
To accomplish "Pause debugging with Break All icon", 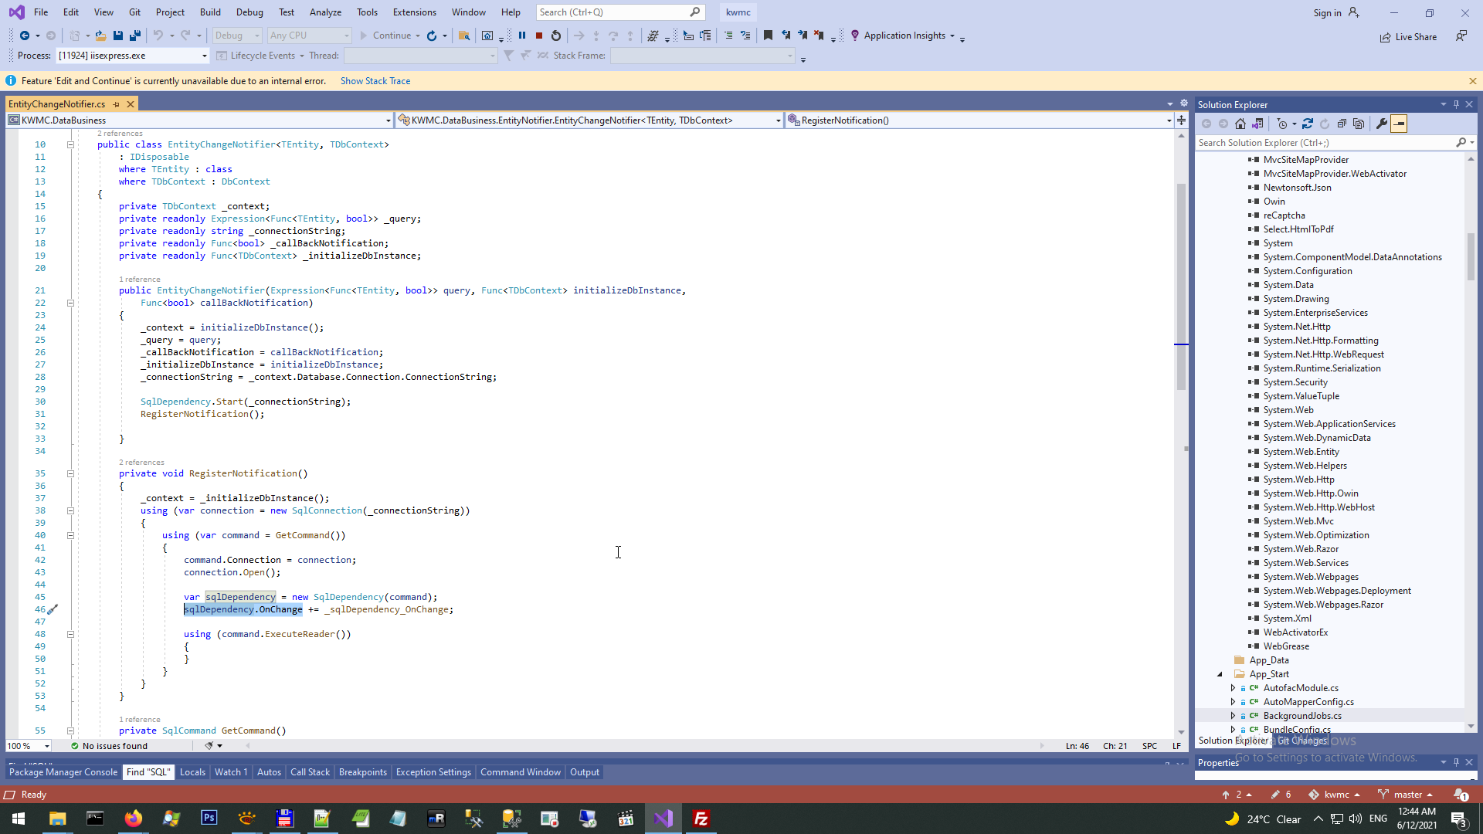I will [x=522, y=36].
